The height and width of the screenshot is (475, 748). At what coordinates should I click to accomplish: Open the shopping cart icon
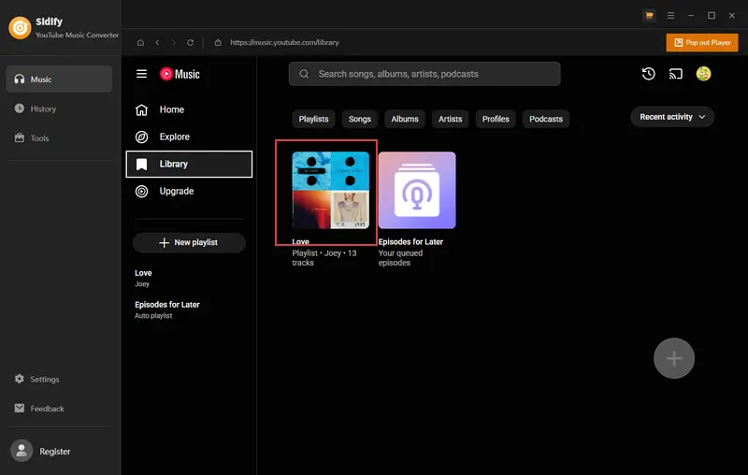pos(649,16)
